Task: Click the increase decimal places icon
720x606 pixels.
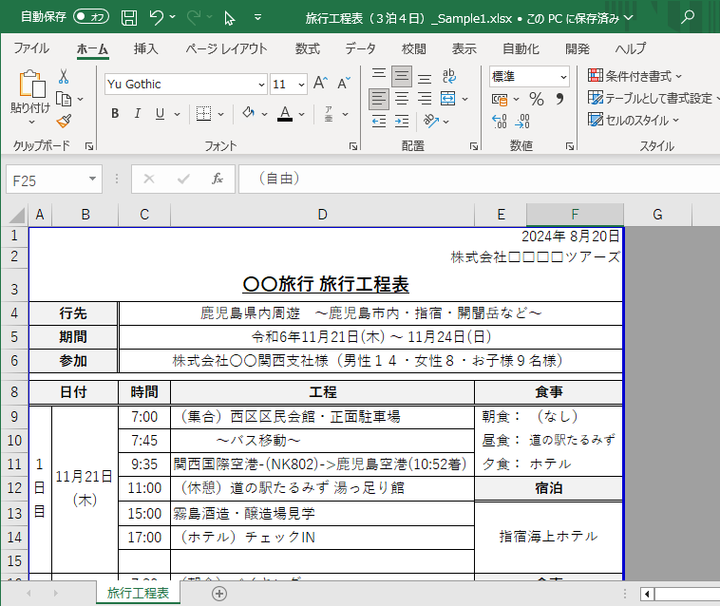Action: tap(500, 121)
